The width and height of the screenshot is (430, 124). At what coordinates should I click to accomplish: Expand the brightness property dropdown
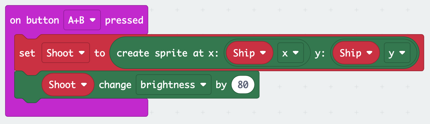[173, 85]
